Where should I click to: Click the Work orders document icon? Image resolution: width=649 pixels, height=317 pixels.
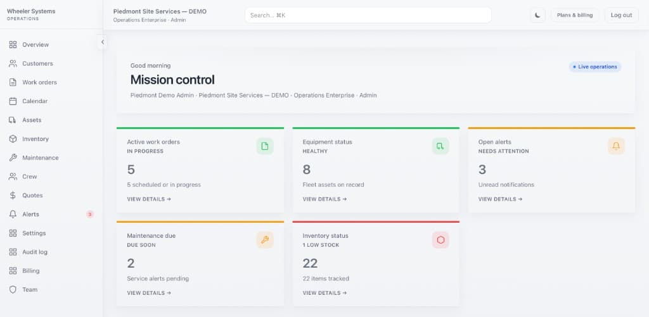click(x=13, y=82)
